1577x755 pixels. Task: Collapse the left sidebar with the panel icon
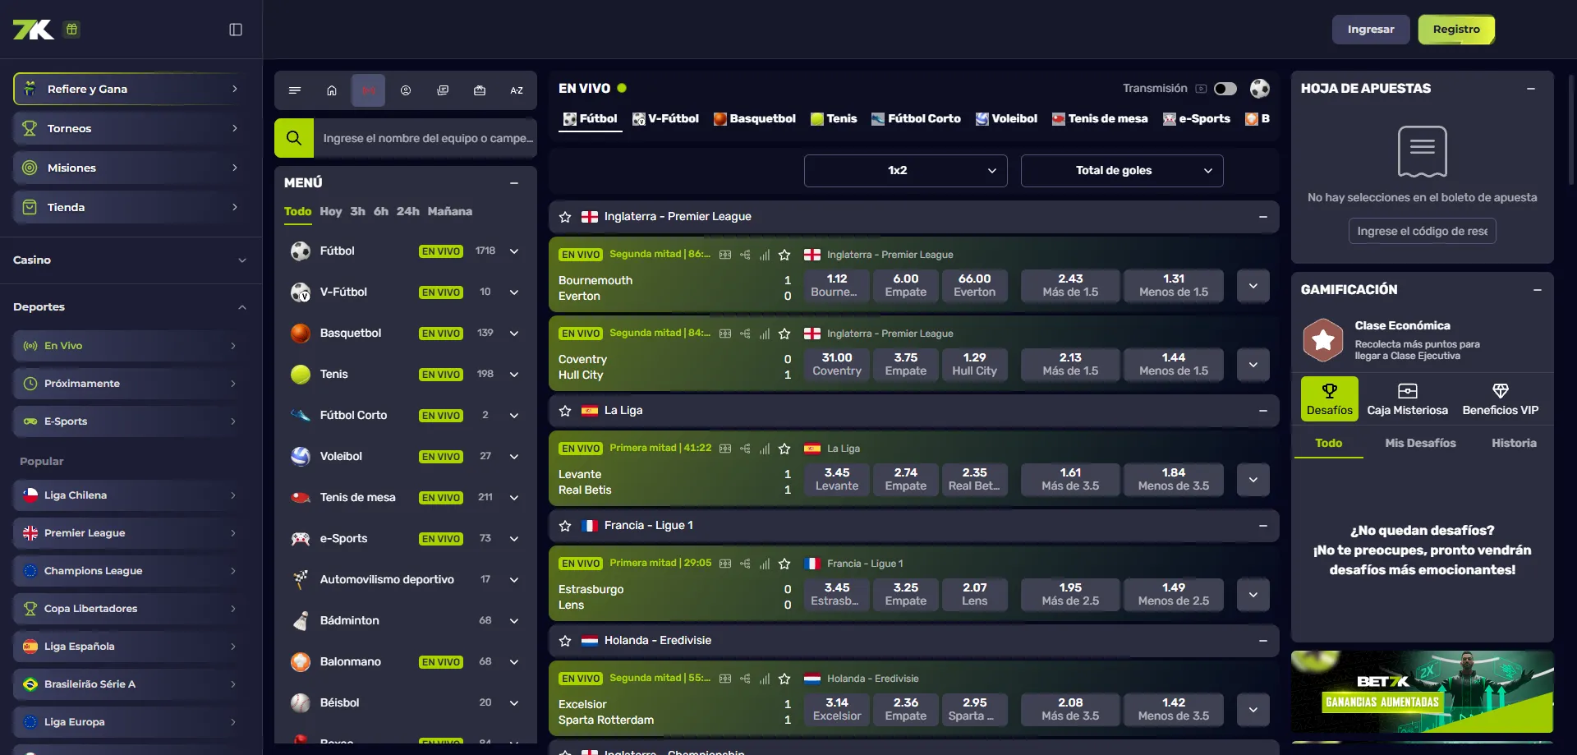(x=236, y=30)
